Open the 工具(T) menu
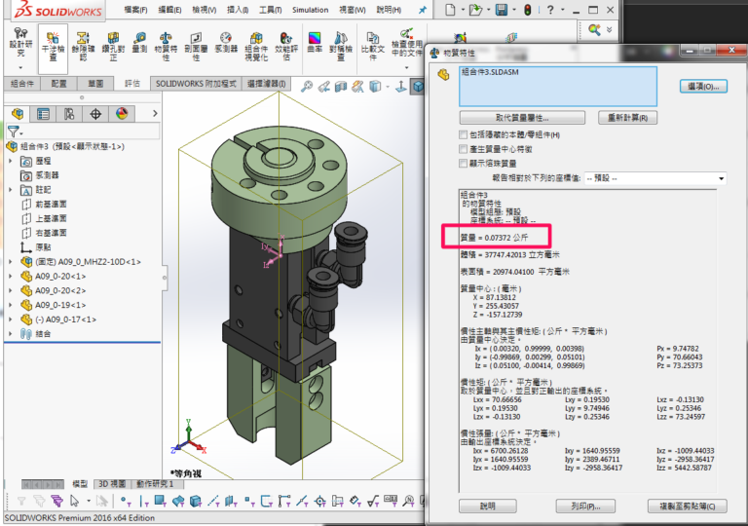Screen dimensions: 748x526 click(269, 10)
